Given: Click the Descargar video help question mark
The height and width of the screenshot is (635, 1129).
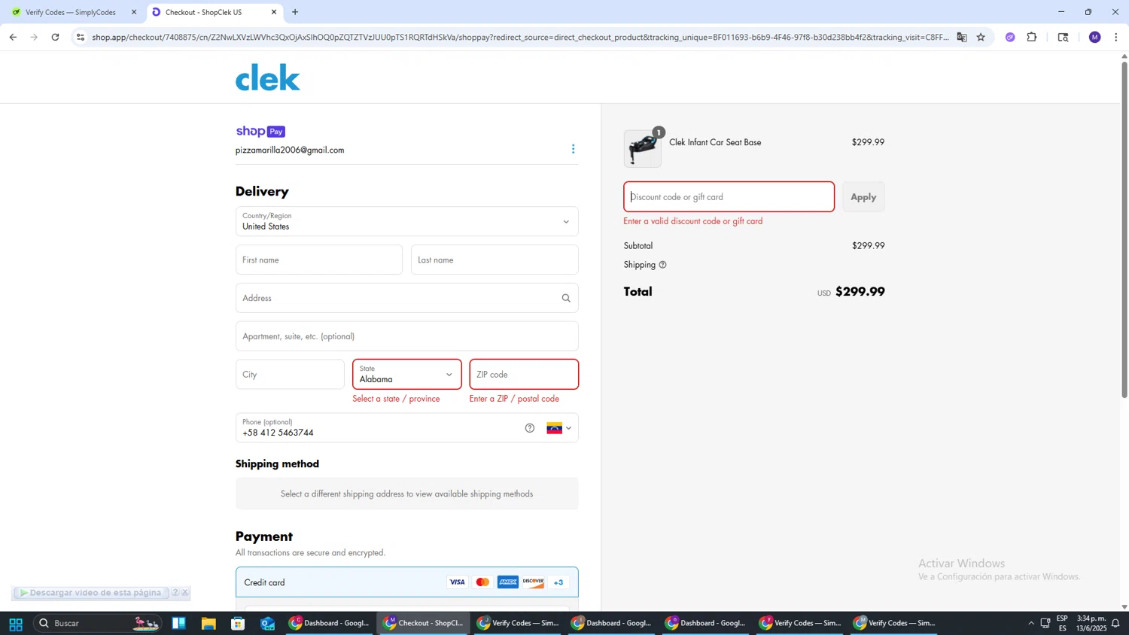Looking at the screenshot, I should (175, 593).
